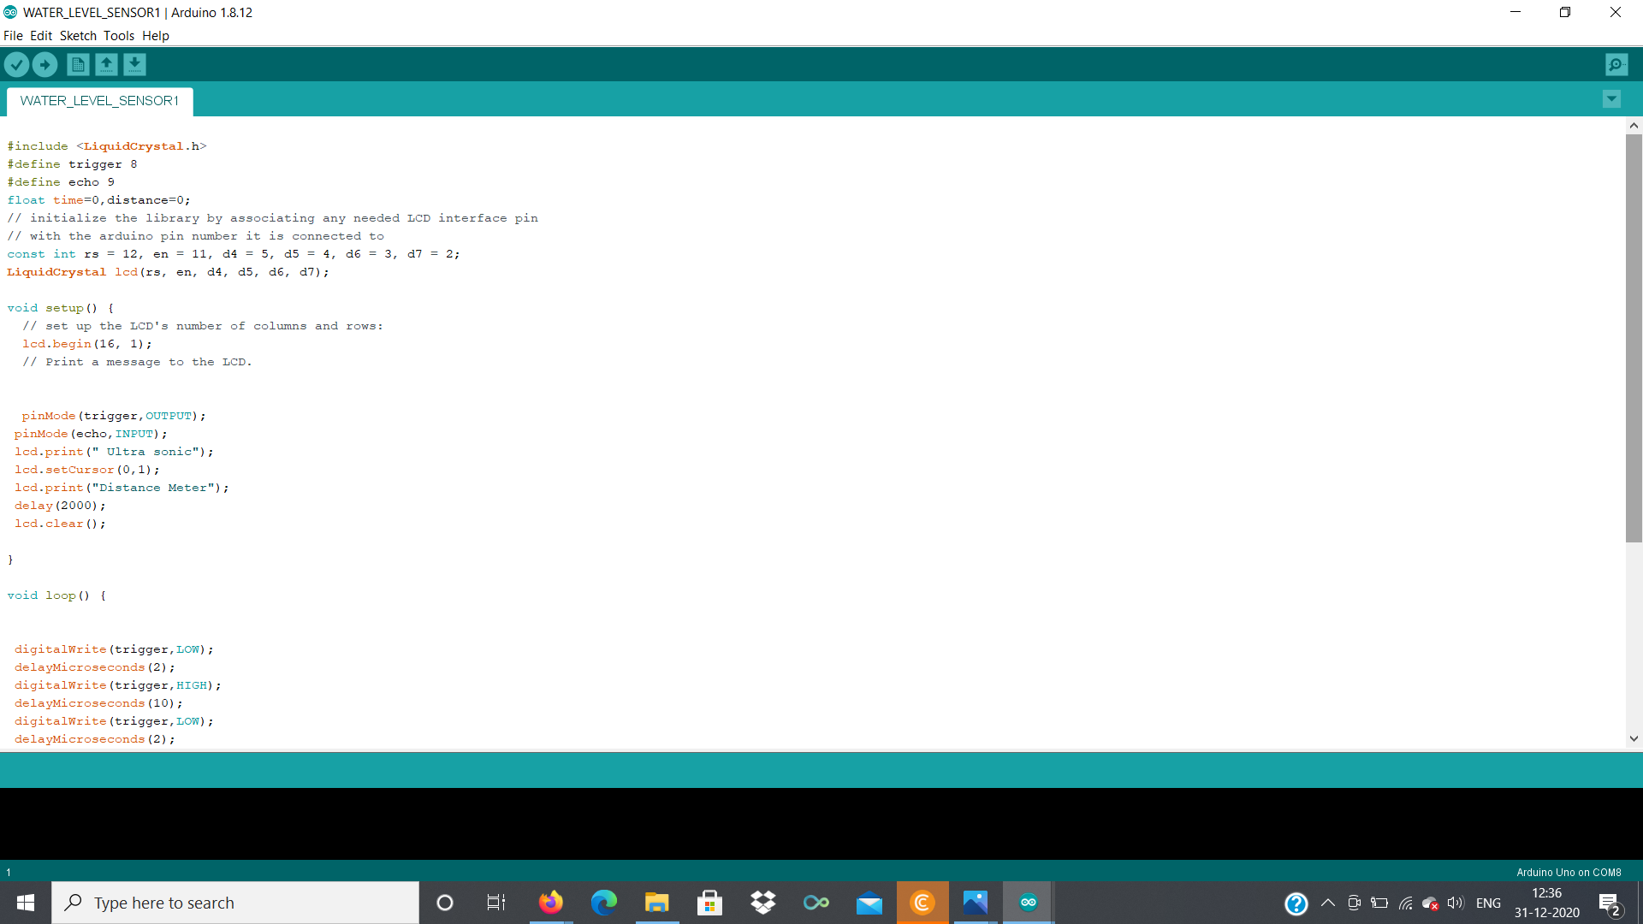Open the green infinity app on taskbar

point(816,903)
